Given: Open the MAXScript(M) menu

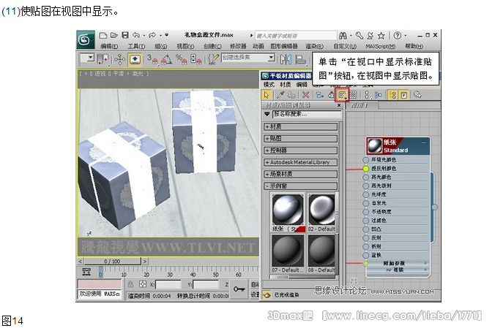Looking at the screenshot, I should (x=381, y=47).
